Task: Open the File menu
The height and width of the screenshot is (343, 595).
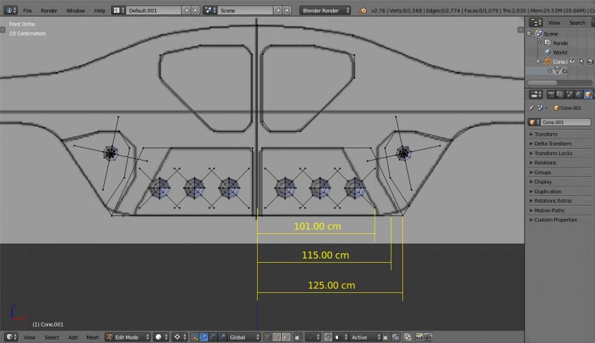Action: click(x=27, y=10)
